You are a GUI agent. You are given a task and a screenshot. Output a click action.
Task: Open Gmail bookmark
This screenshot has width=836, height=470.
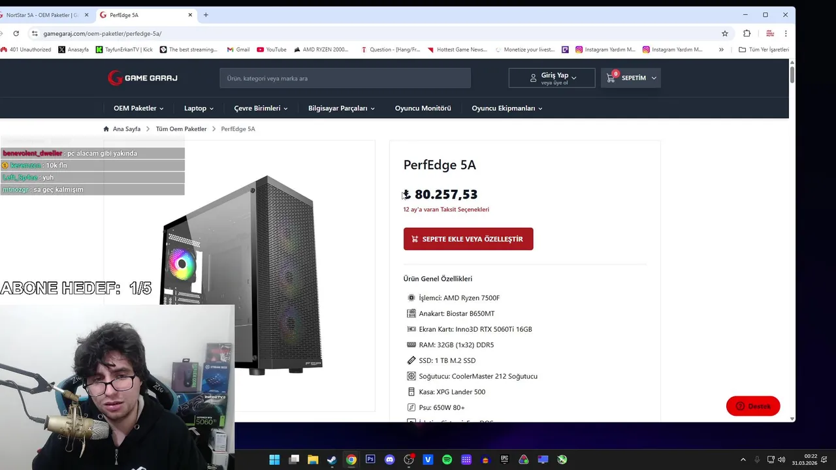pyautogui.click(x=238, y=50)
